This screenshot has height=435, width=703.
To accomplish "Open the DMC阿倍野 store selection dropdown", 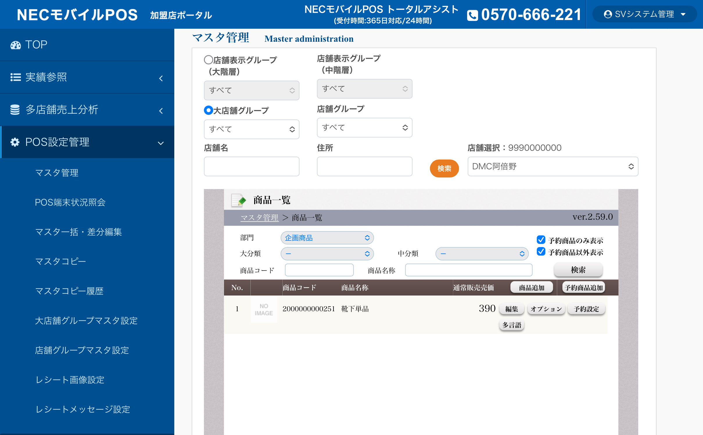I will tap(553, 166).
